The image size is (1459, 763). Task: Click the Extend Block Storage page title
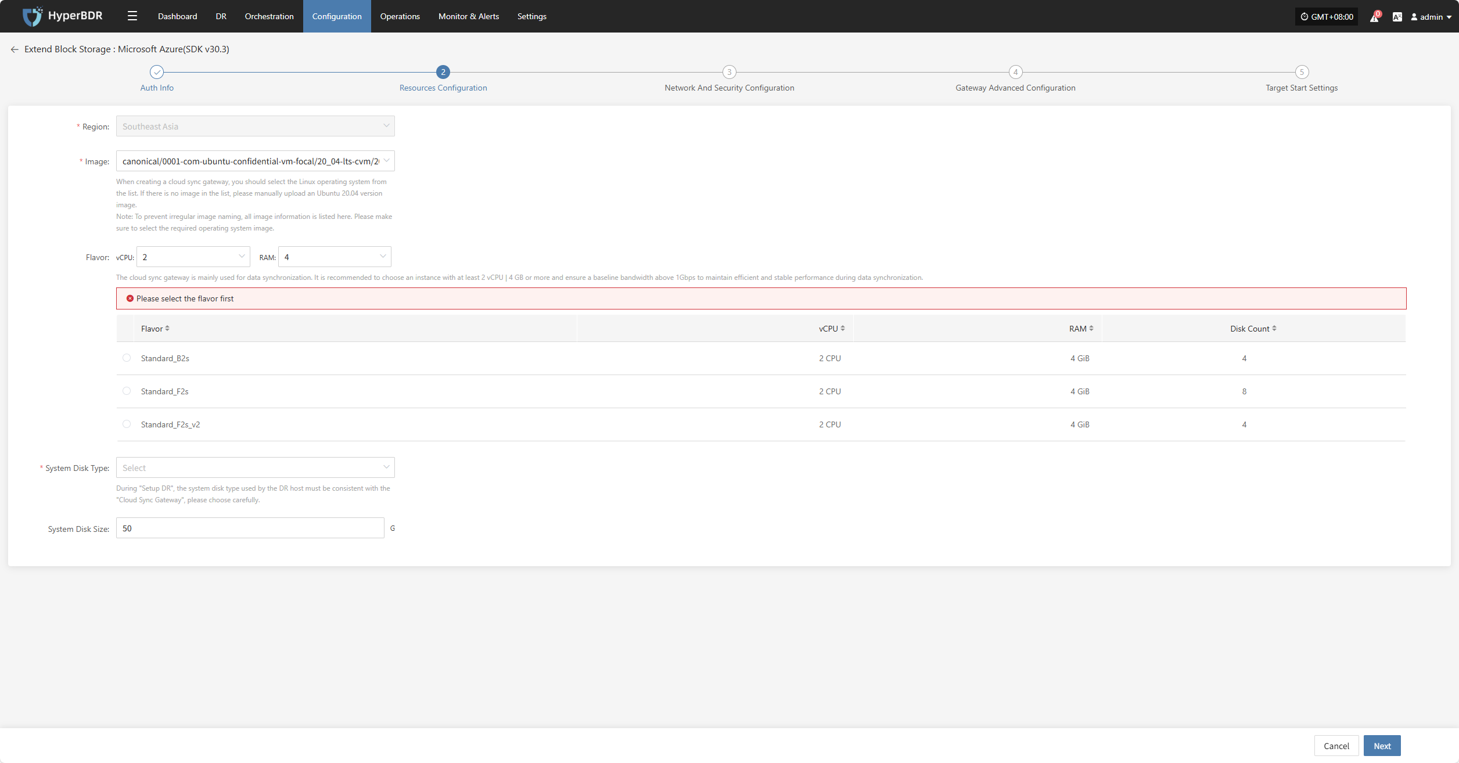coord(127,49)
